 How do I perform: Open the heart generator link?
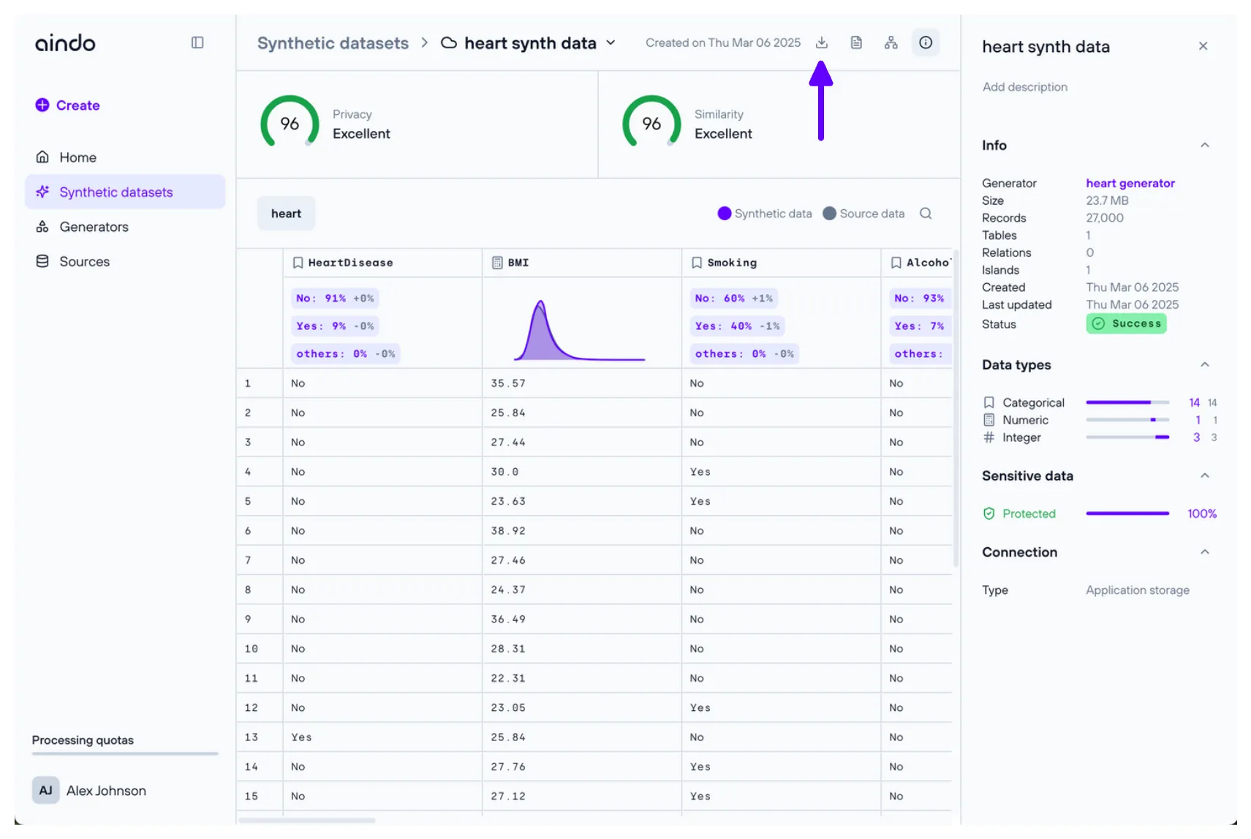point(1130,183)
